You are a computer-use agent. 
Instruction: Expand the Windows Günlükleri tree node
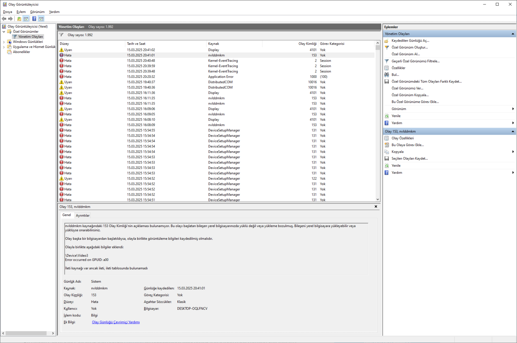[4, 42]
